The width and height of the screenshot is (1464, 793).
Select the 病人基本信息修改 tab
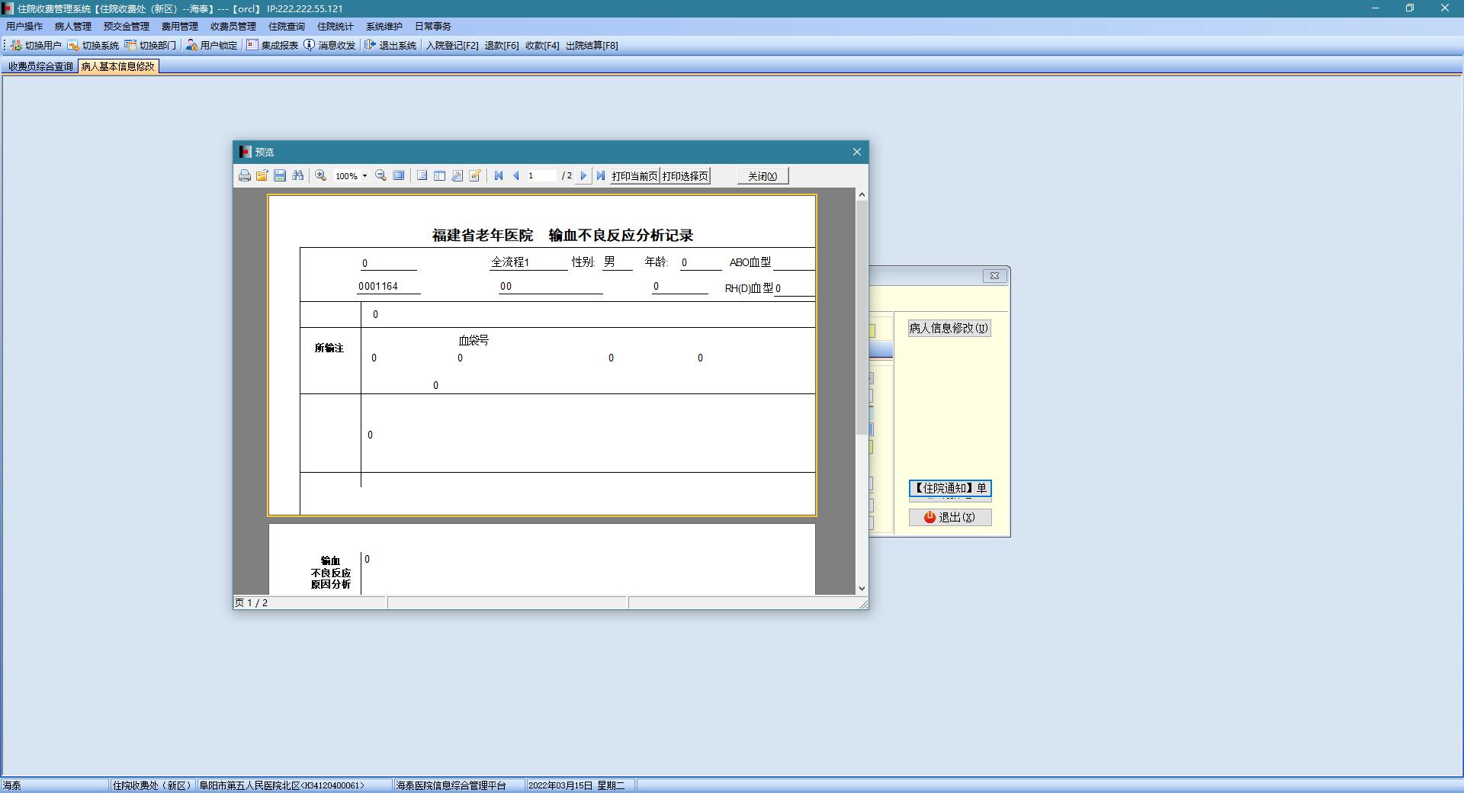click(x=118, y=66)
